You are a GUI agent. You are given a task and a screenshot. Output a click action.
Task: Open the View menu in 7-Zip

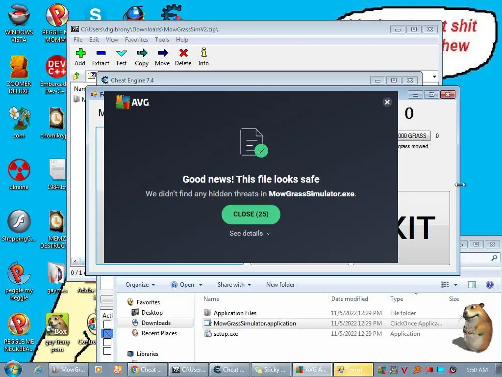[x=112, y=40]
